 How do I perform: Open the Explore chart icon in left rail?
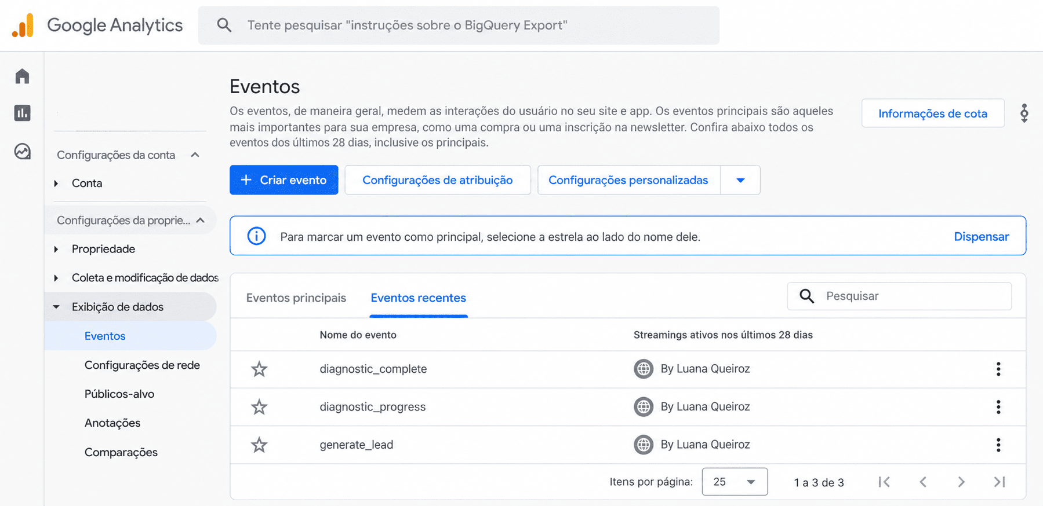pos(22,151)
